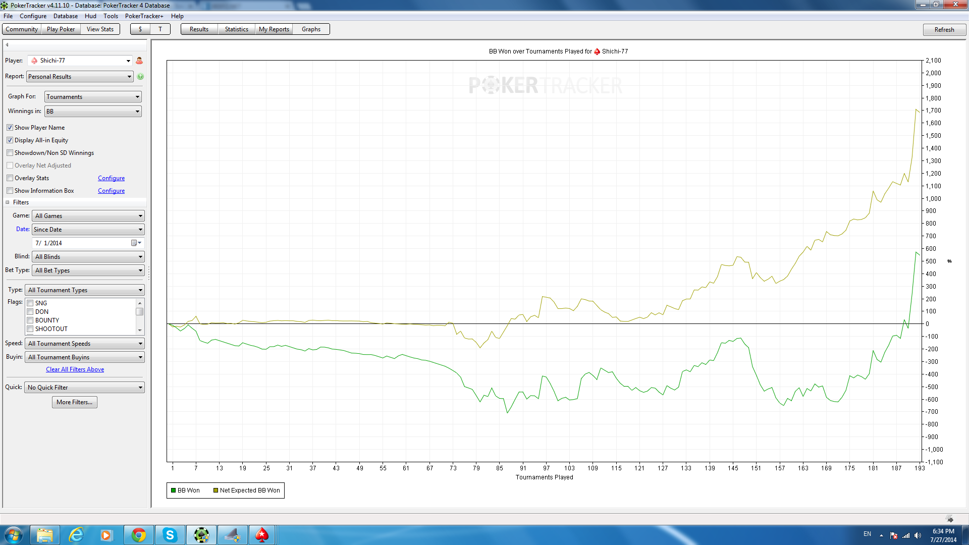This screenshot has width=969, height=545.
Task: Click the player selection icon beside Shichi-77
Action: 139,61
